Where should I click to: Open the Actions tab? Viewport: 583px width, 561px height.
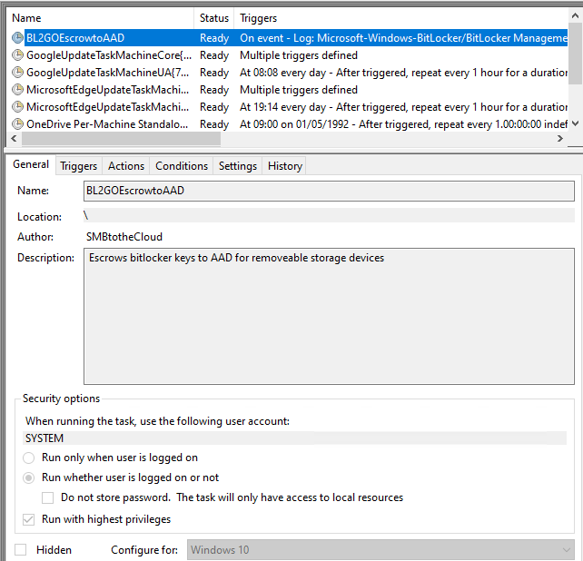click(x=126, y=166)
